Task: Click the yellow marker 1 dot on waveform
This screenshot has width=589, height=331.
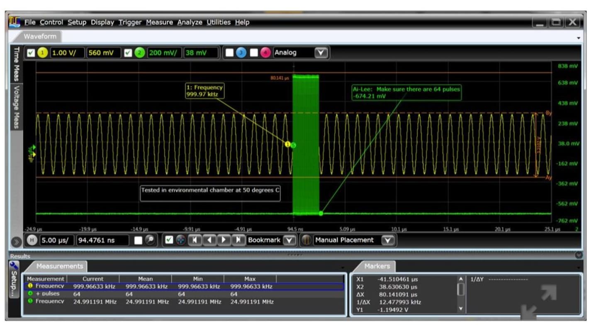Action: point(287,144)
